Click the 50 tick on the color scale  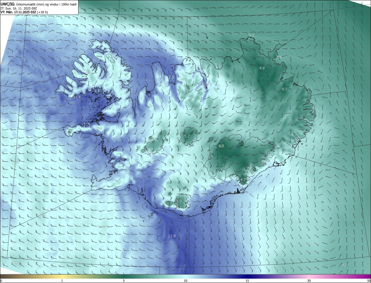[369, 281]
